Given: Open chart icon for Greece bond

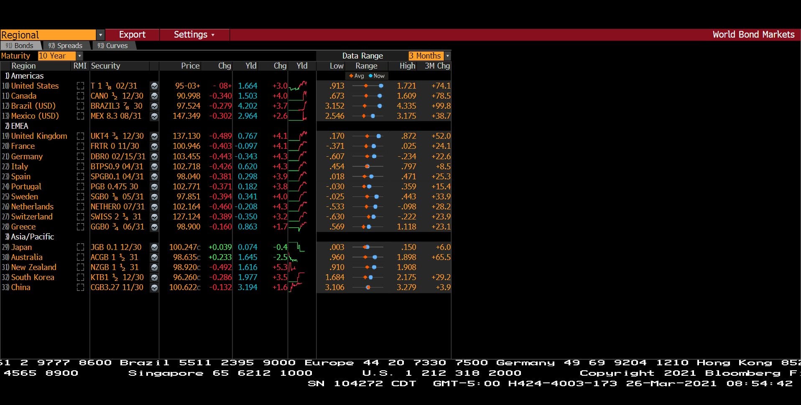Looking at the screenshot, I should (x=154, y=227).
